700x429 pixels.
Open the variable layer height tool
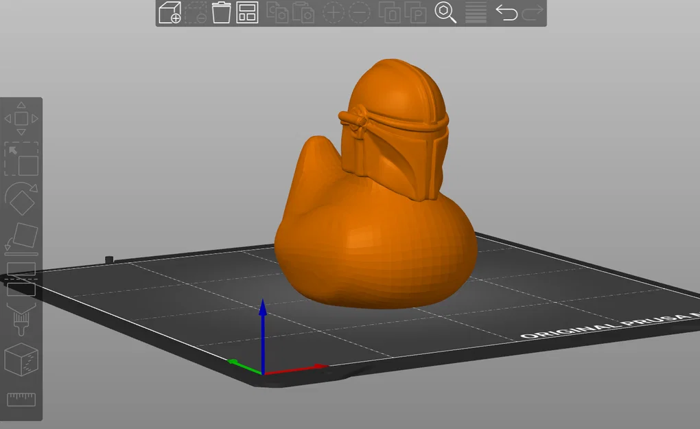click(476, 12)
